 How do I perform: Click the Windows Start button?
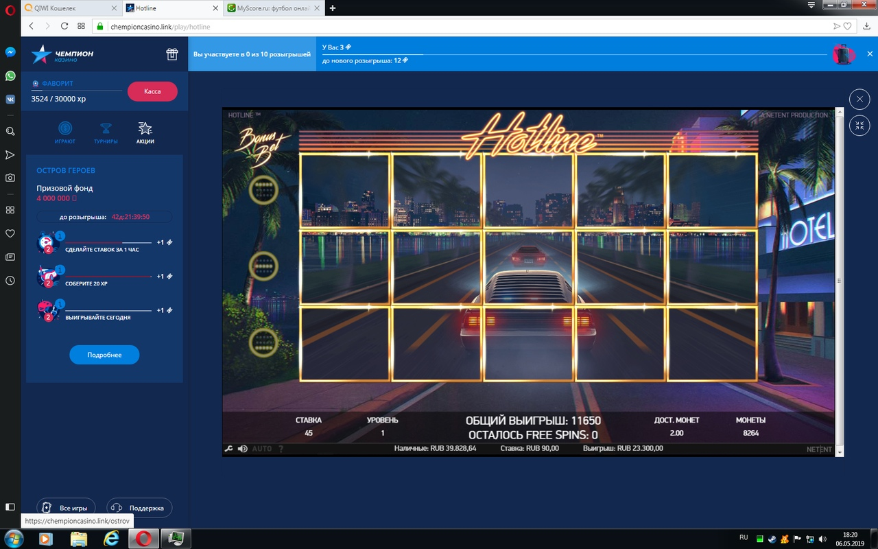13,537
